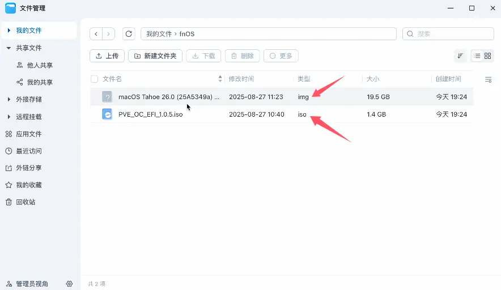This screenshot has width=501, height=290.
Task: Open the column settings icon
Action: tap(488, 79)
